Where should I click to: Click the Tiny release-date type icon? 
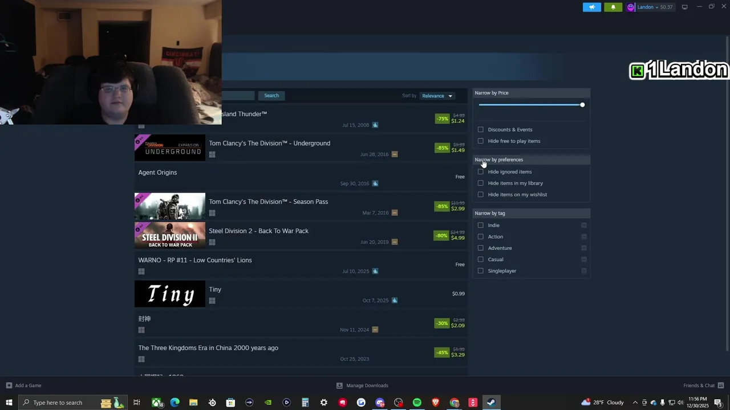[394, 300]
